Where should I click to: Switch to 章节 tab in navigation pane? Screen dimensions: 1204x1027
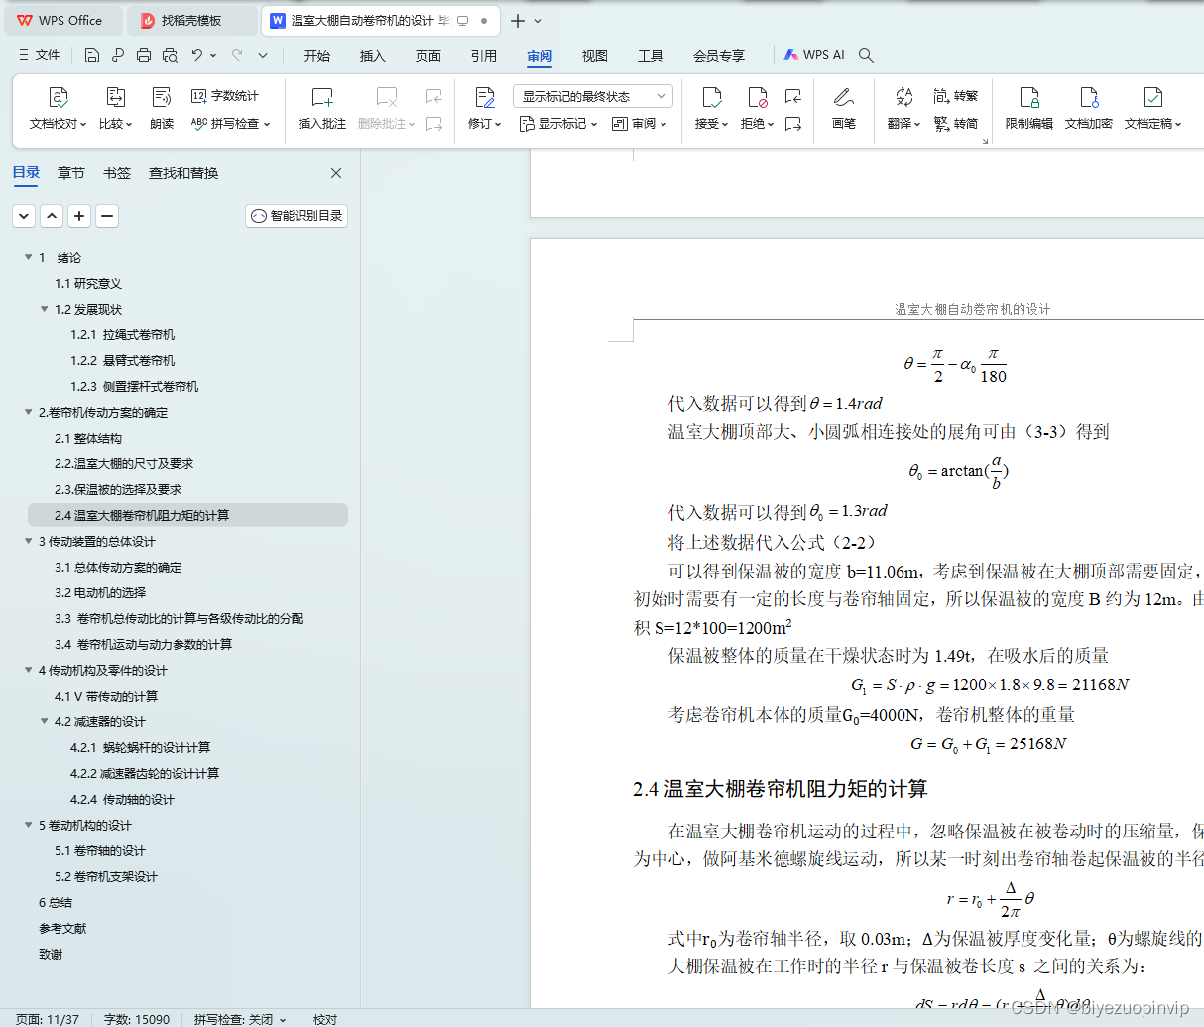click(71, 173)
